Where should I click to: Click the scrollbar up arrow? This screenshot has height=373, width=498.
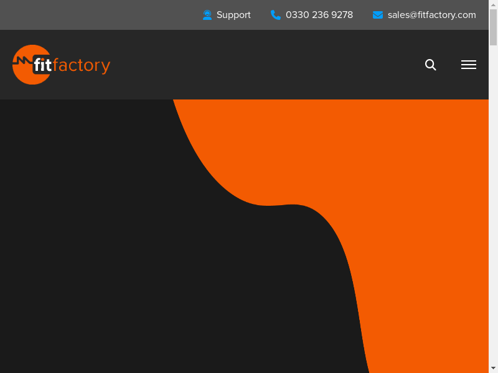pyautogui.click(x=493, y=4)
